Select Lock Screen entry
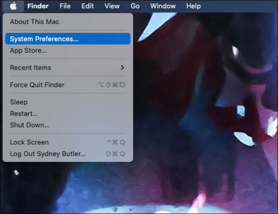The width and height of the screenshot is (278, 214). point(68,143)
